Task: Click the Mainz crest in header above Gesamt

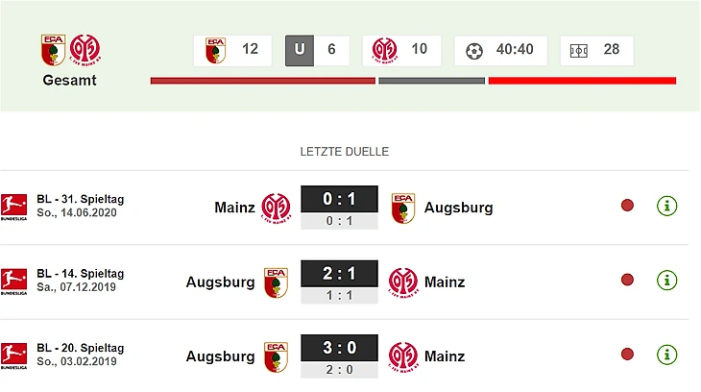Action: [x=85, y=50]
